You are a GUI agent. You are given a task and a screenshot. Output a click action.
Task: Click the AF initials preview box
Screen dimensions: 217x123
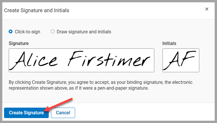[181, 60]
